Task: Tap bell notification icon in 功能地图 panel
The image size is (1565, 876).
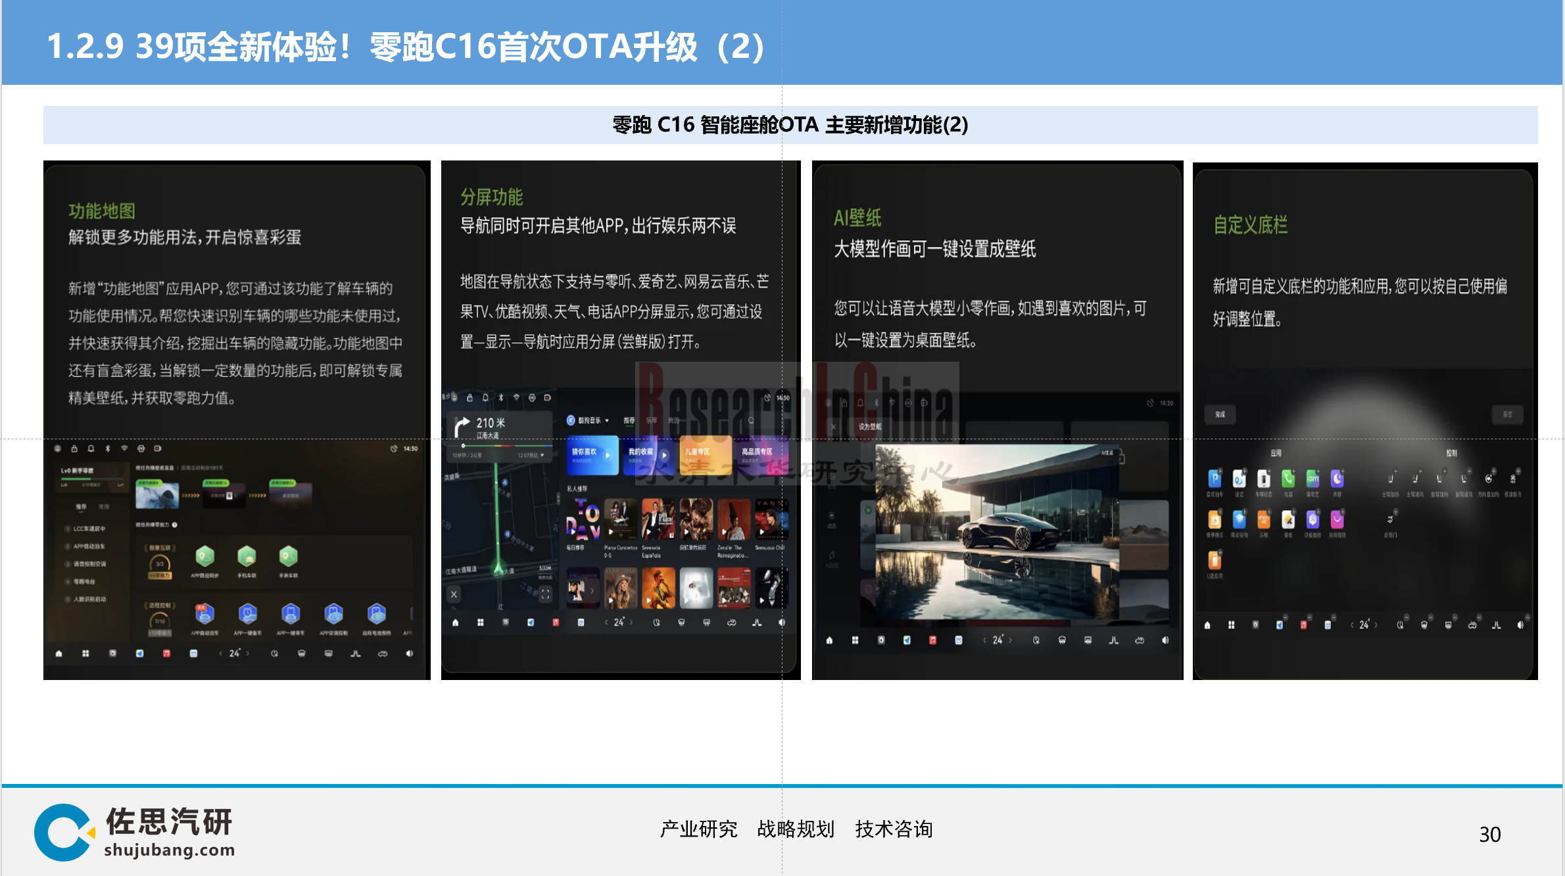Action: coord(91,449)
